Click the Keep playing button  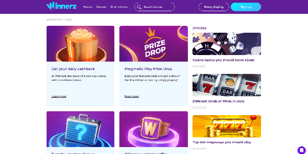click(x=214, y=7)
